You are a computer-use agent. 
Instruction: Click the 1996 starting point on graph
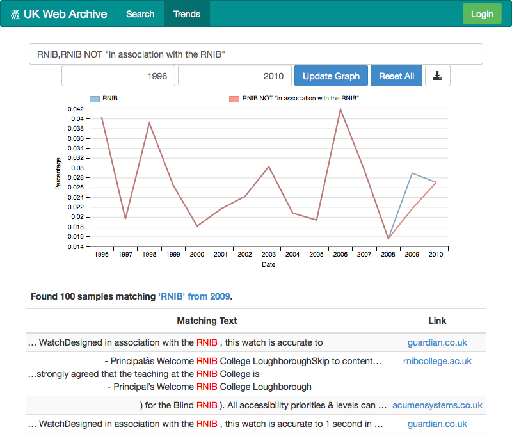[101, 117]
